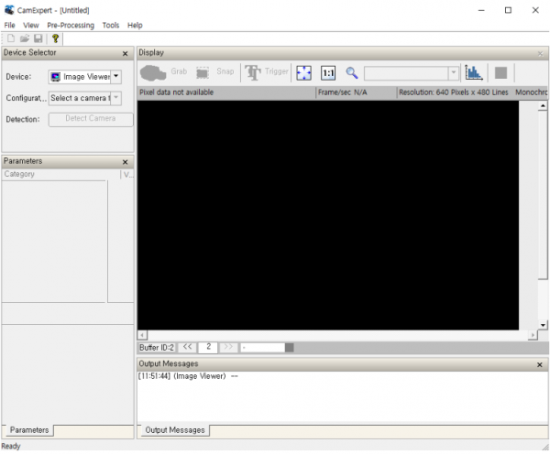Open the Help menu

135,26
